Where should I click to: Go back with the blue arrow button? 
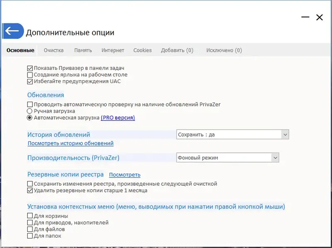click(x=13, y=31)
